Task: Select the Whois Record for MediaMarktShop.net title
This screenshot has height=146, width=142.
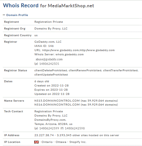Action: (48, 6)
